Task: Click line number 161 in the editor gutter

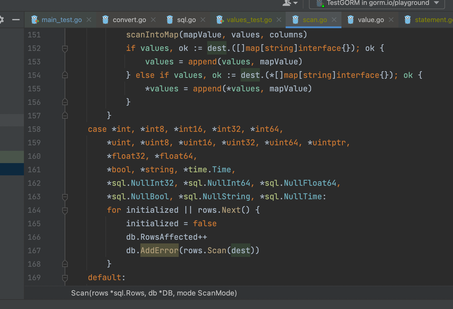Action: pyautogui.click(x=34, y=169)
